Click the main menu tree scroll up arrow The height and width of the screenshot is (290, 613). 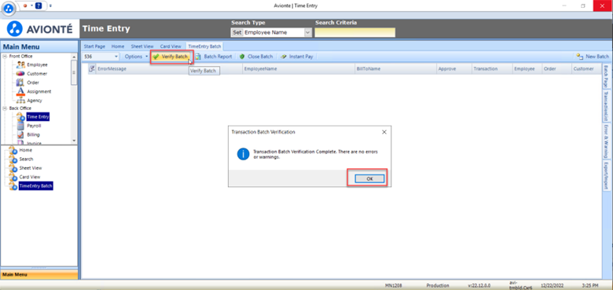(74, 57)
